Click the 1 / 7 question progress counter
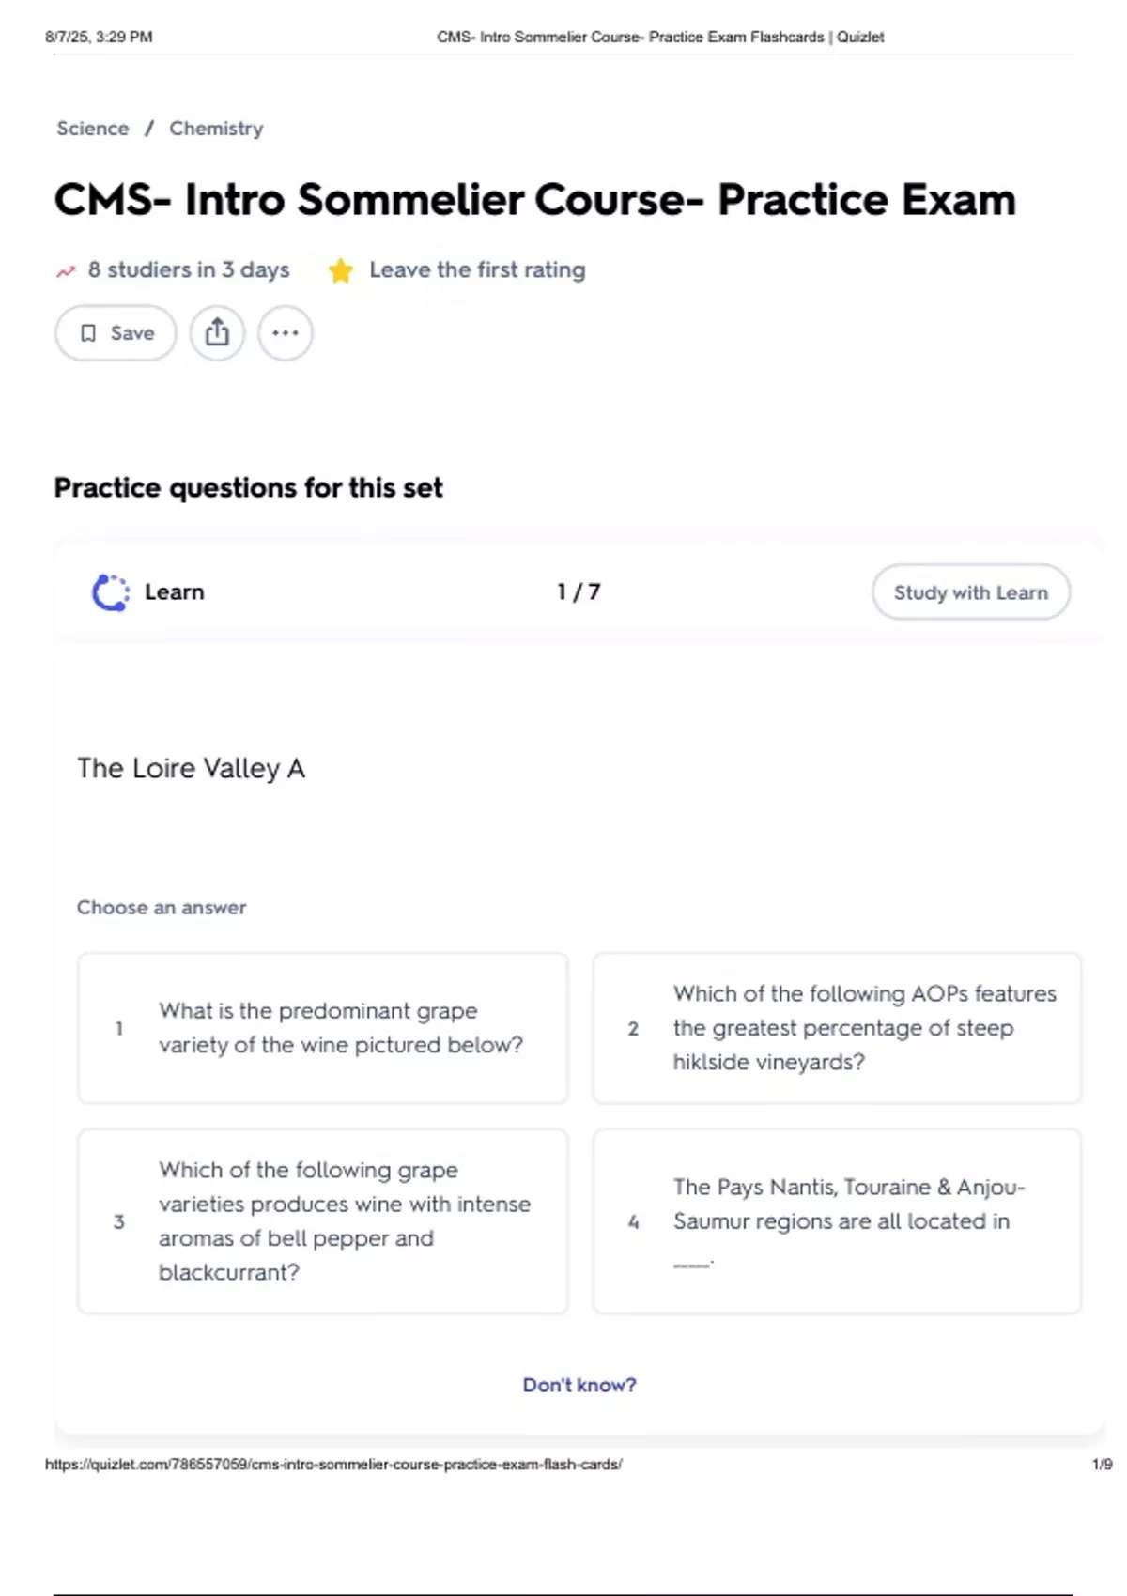The height and width of the screenshot is (1596, 1127). pyautogui.click(x=579, y=591)
